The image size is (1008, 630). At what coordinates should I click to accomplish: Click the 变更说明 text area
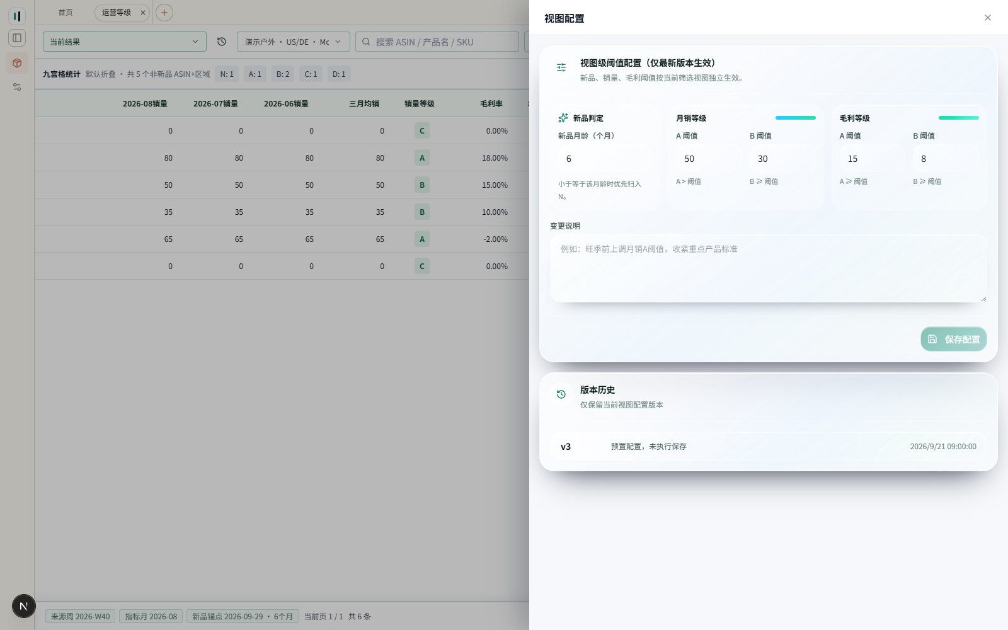click(x=768, y=269)
